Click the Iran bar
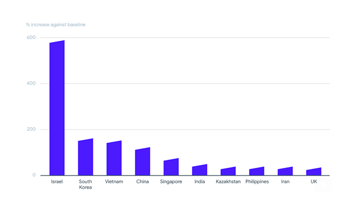356x207 pixels. pyautogui.click(x=285, y=171)
